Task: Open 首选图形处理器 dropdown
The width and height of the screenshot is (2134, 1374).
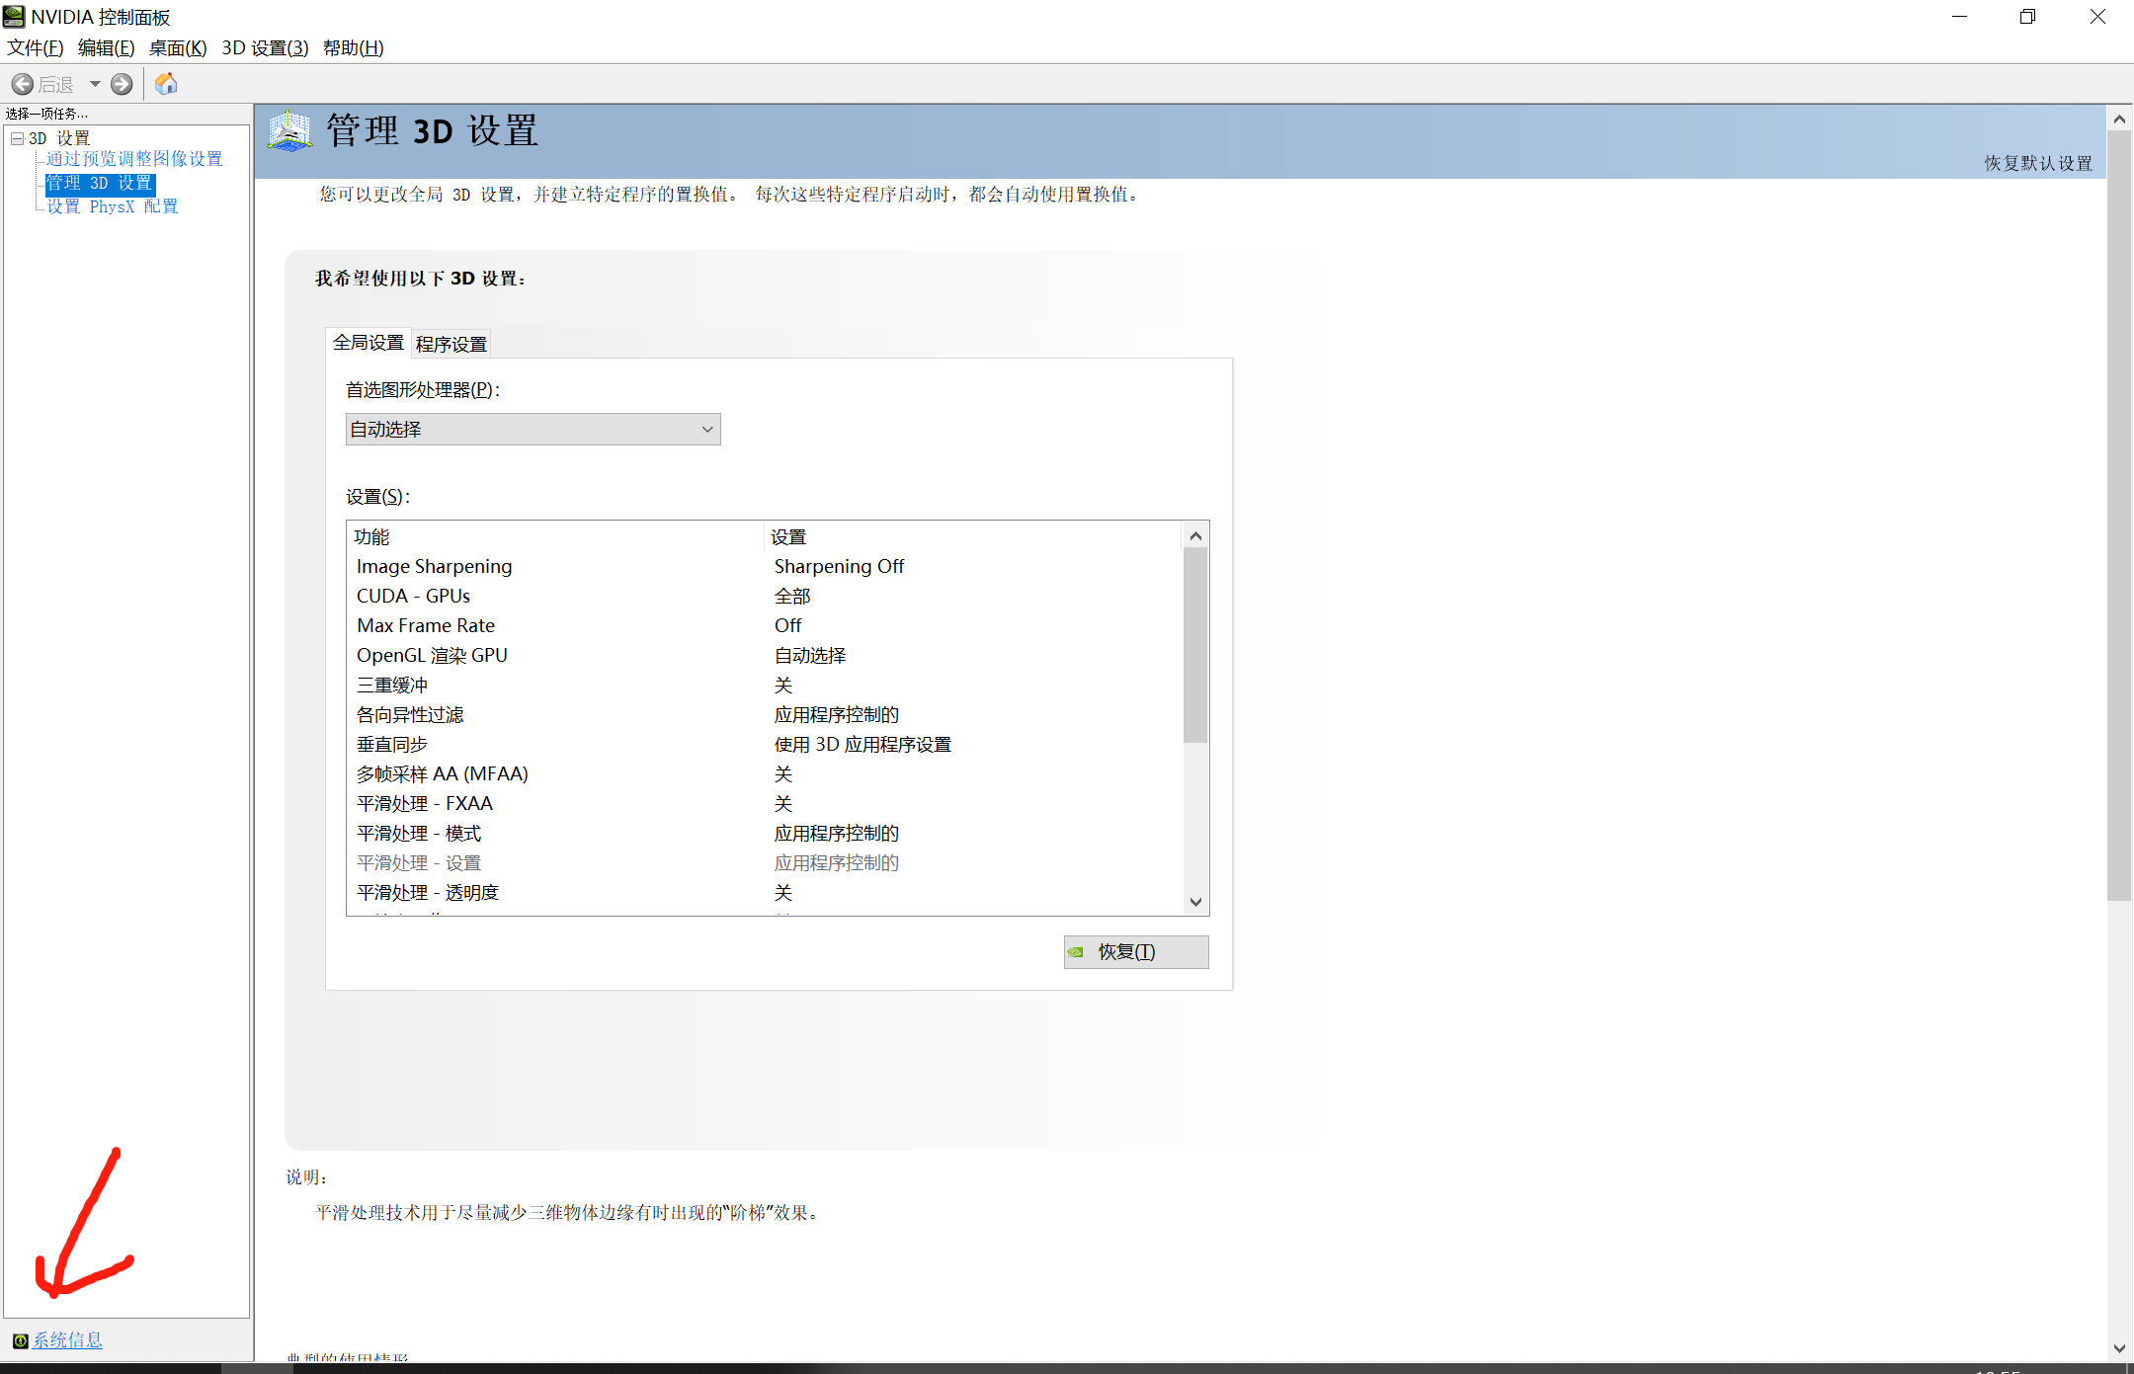Action: tap(533, 429)
